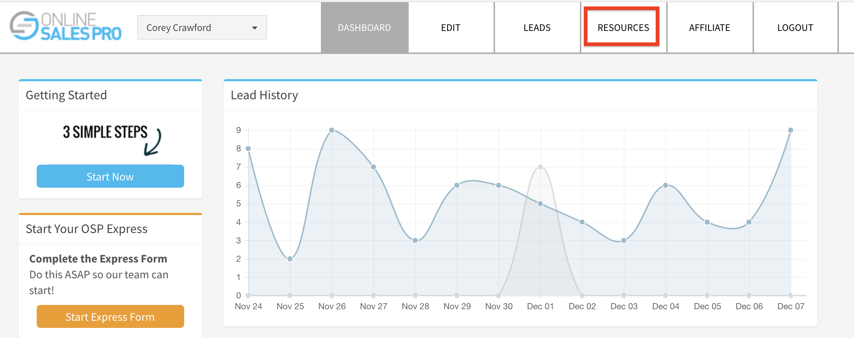Click the Start Now button
Screen dimensions: 854x338
(x=110, y=176)
